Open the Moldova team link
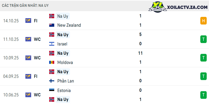The height and width of the screenshot is (104, 209). tap(65, 62)
